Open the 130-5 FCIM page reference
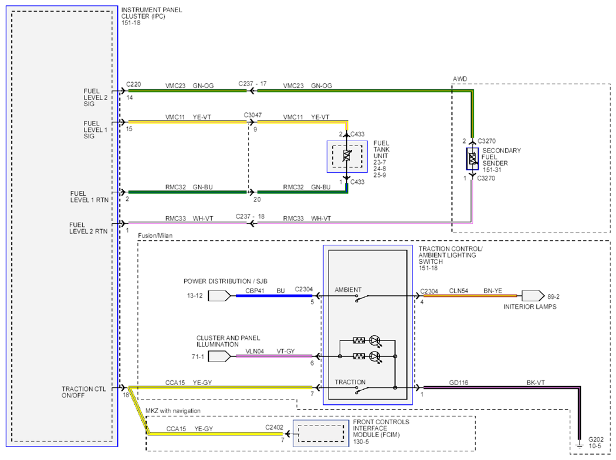The height and width of the screenshot is (460, 616). click(361, 442)
